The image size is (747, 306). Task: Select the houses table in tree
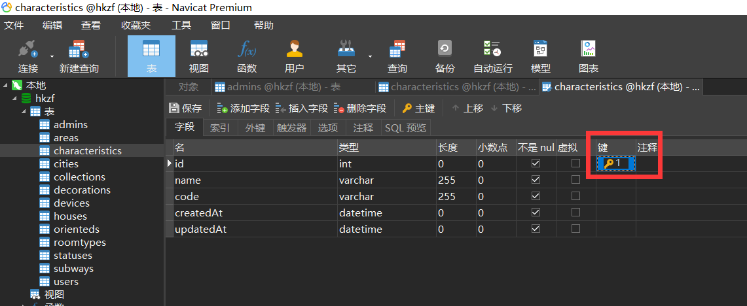point(70,216)
